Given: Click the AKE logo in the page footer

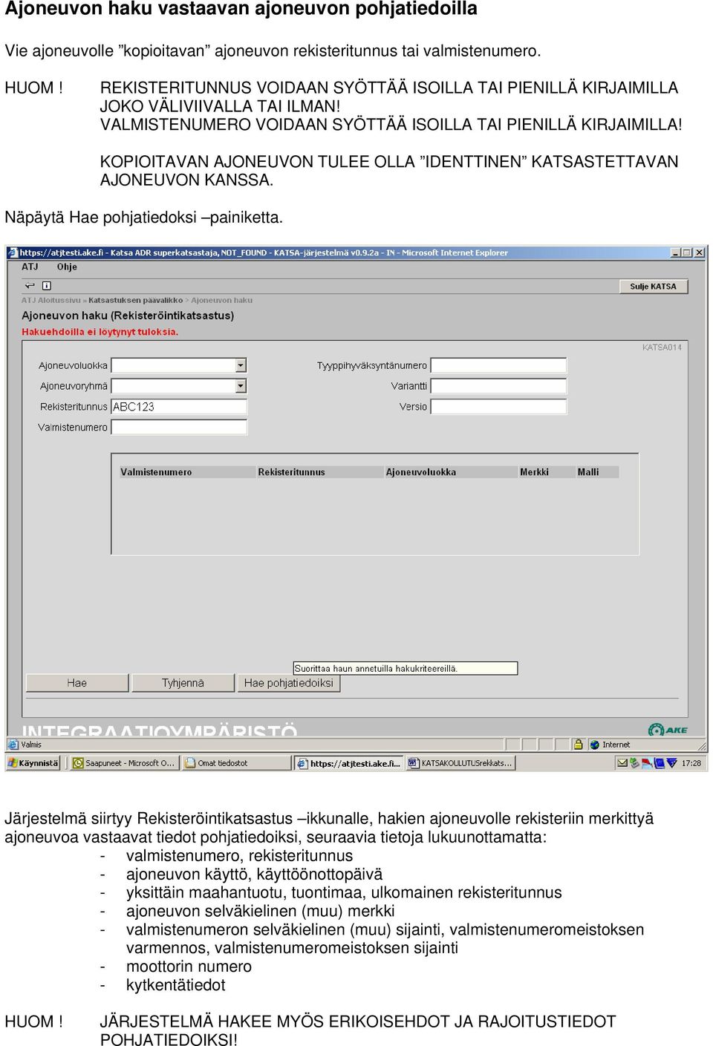Looking at the screenshot, I should (x=668, y=729).
